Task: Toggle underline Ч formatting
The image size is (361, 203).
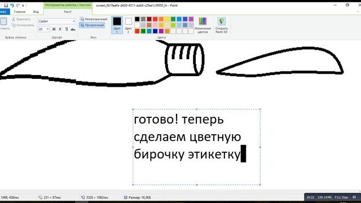Action: tap(67, 29)
